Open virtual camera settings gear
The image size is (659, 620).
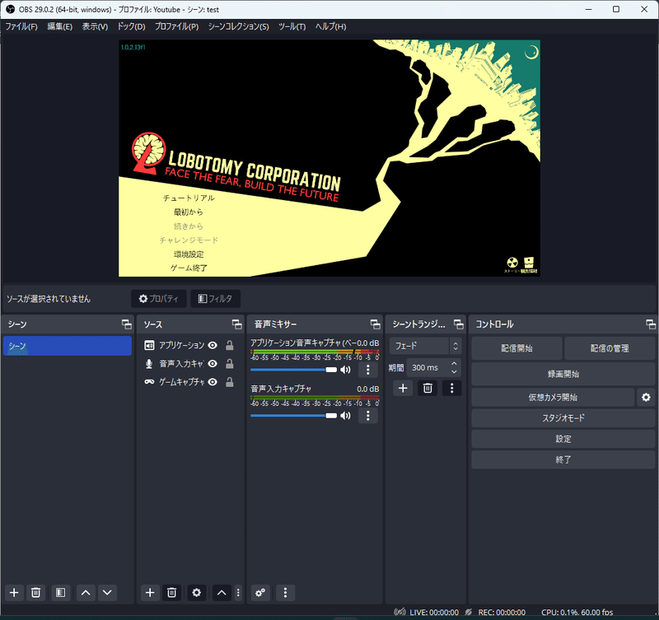point(646,397)
